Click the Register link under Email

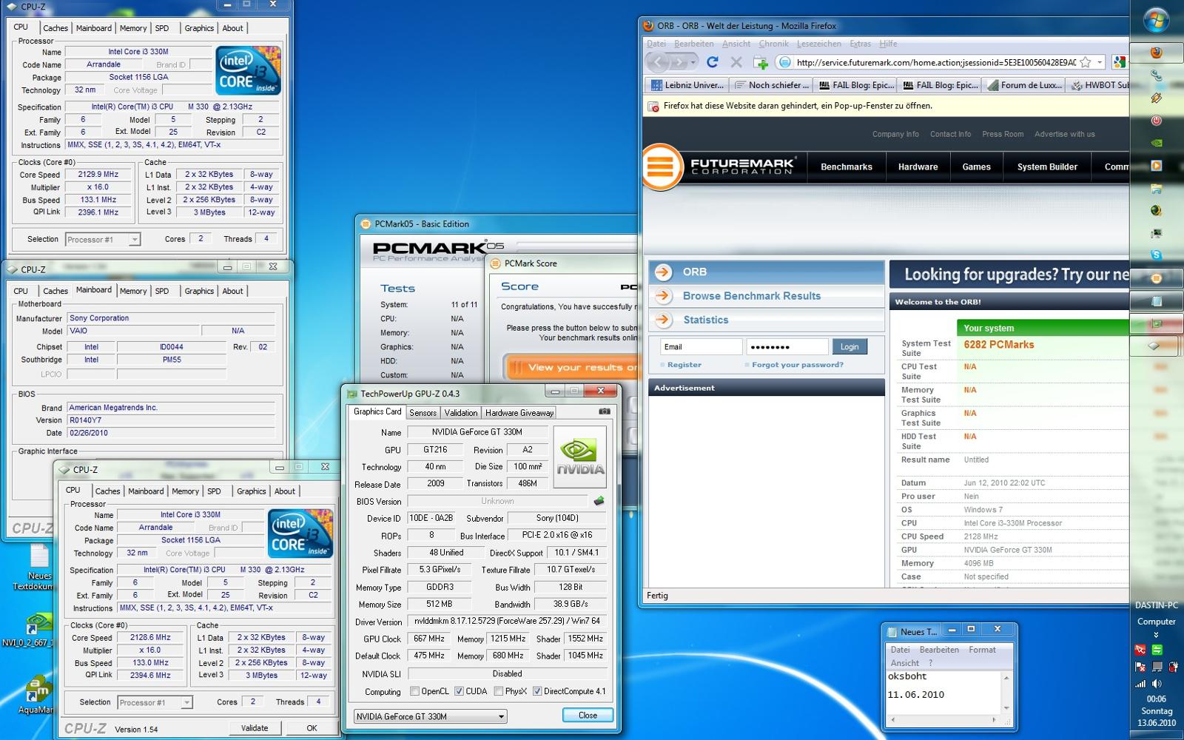[x=684, y=365]
